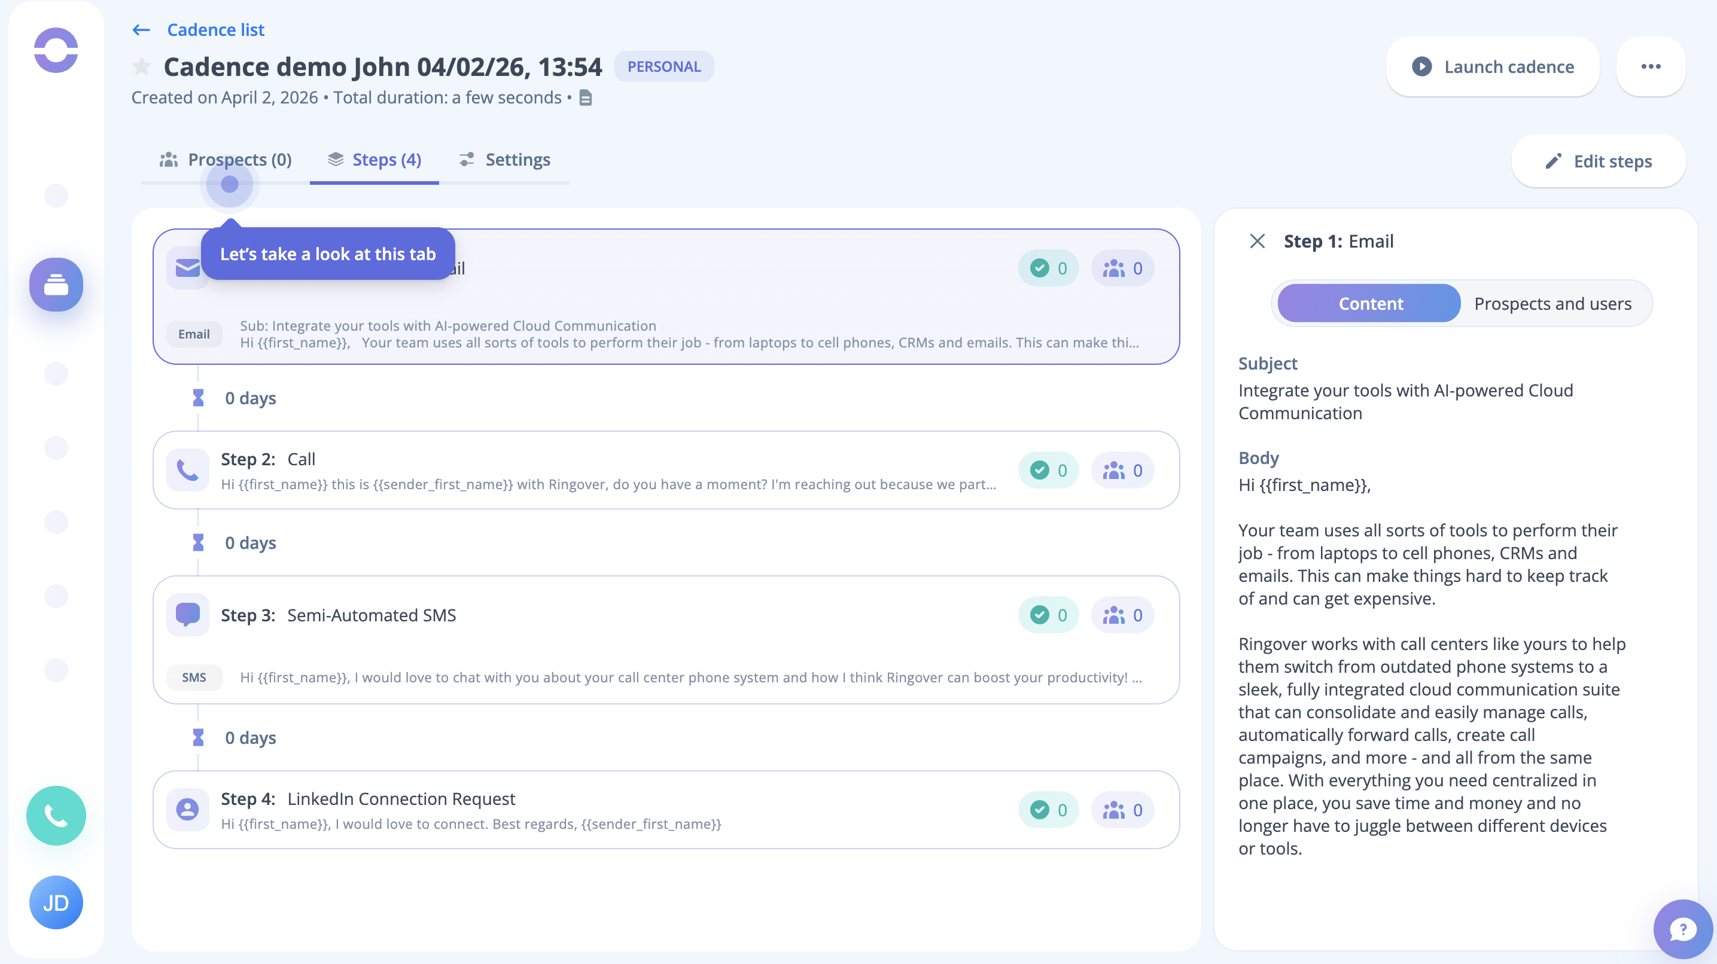Viewport: 1717px width, 964px height.
Task: Open the help chat bubble icon
Action: point(1682,929)
